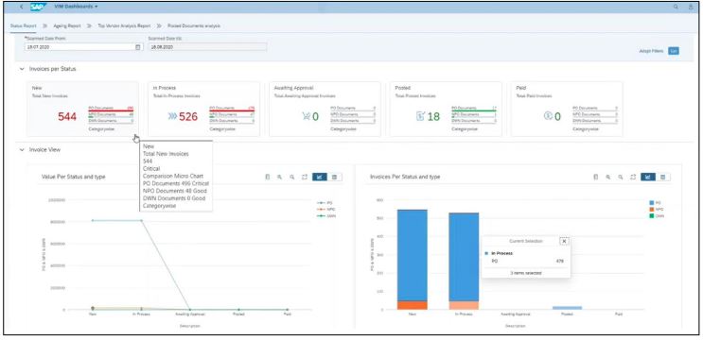Click the DWN legend swatch of the bar chart
The height and width of the screenshot is (340, 703).
click(652, 216)
